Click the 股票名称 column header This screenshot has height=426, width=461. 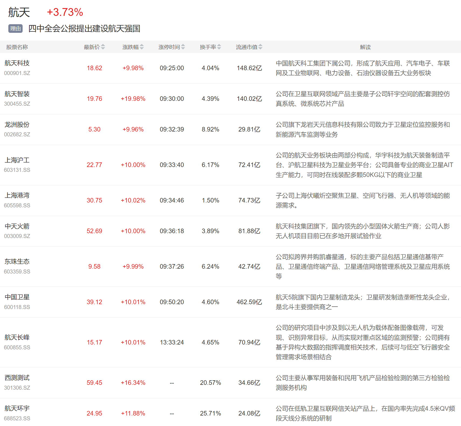point(17,47)
